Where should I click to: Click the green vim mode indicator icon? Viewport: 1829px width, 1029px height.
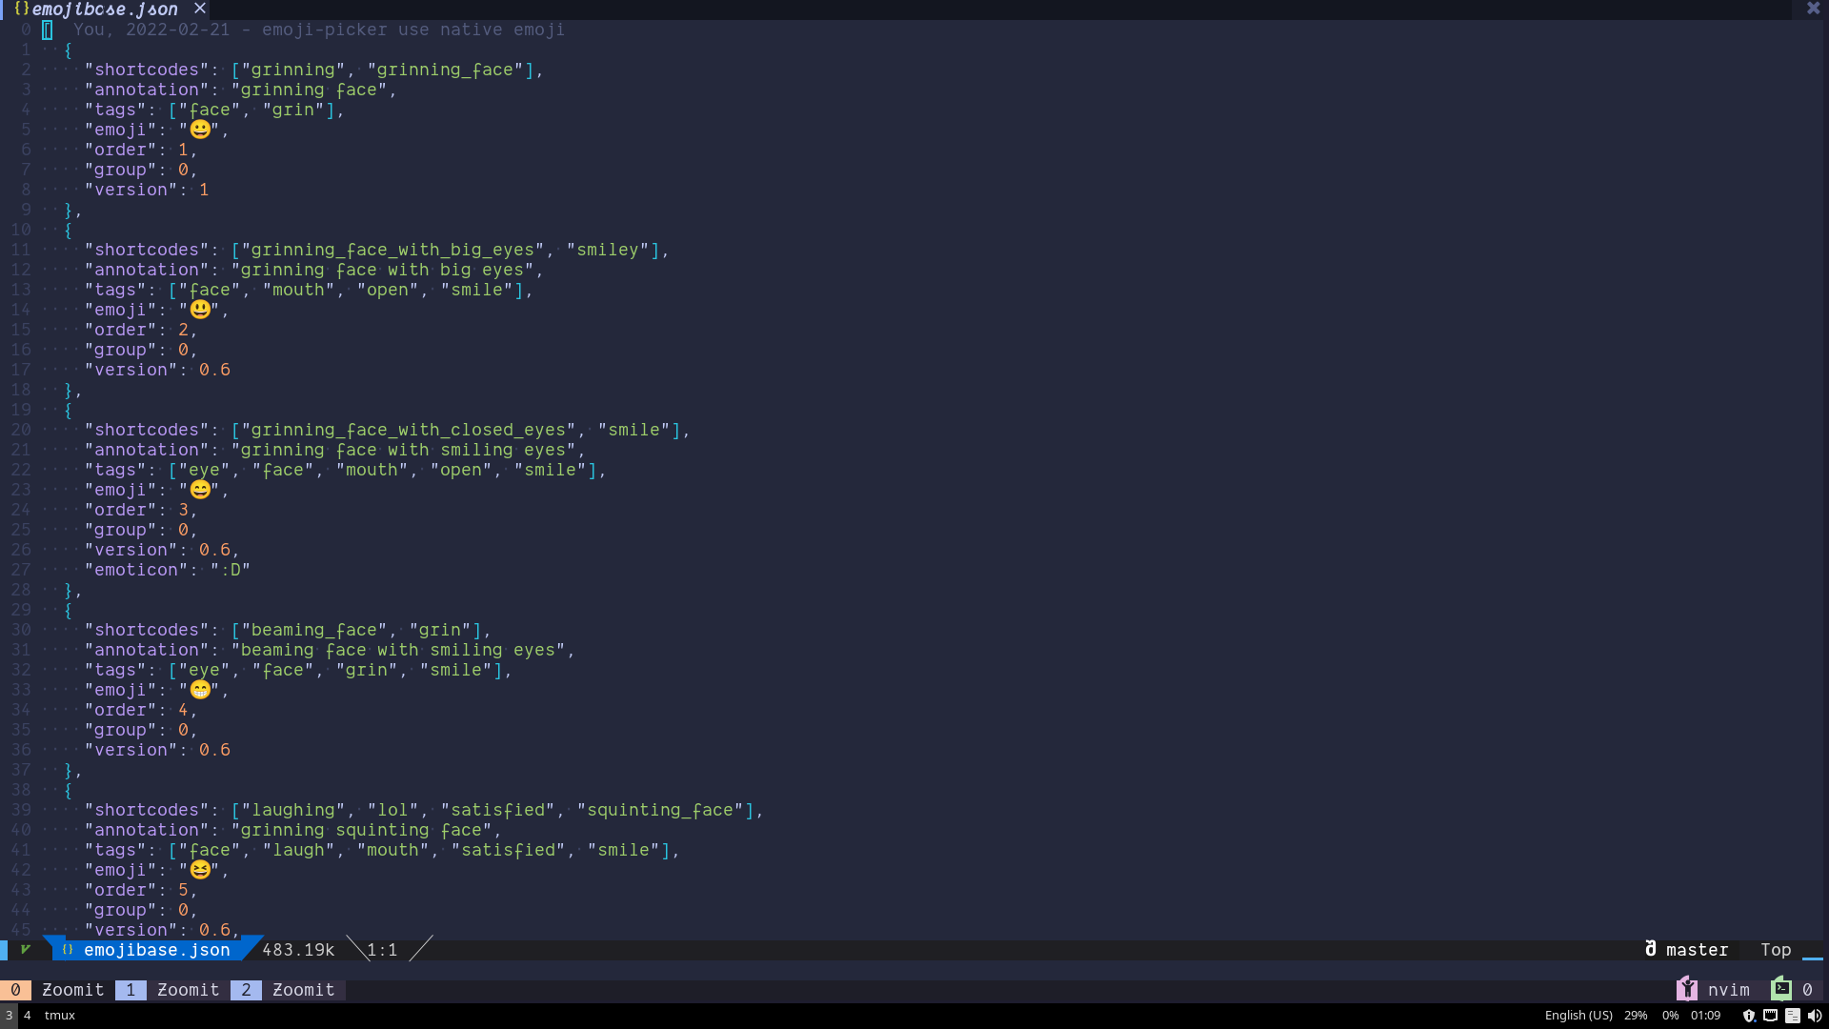click(26, 949)
